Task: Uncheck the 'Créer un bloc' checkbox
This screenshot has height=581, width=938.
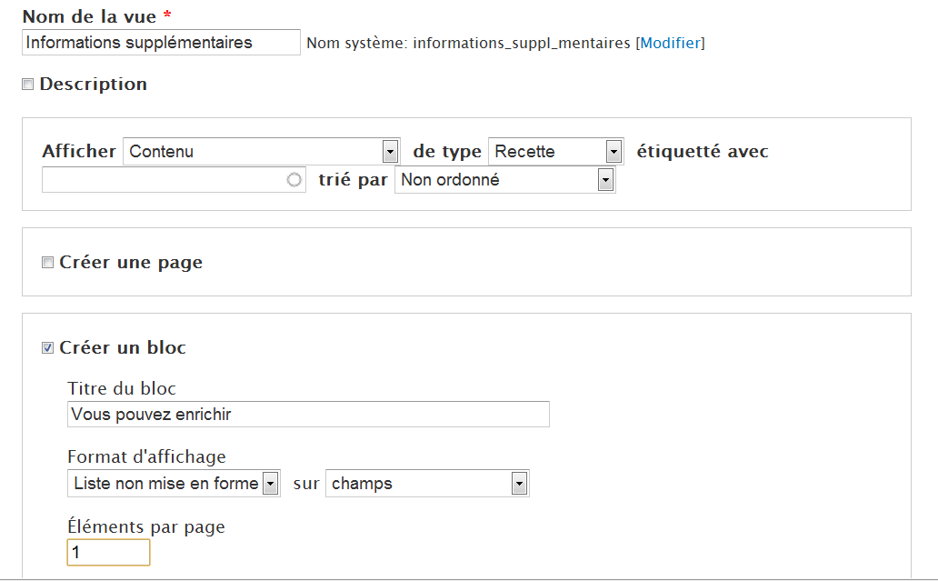Action: click(48, 348)
